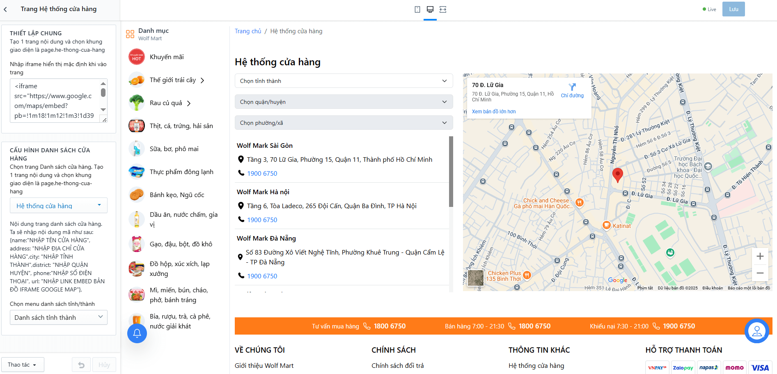
Task: Click the store list vertical scrollbar
Action: 451,172
